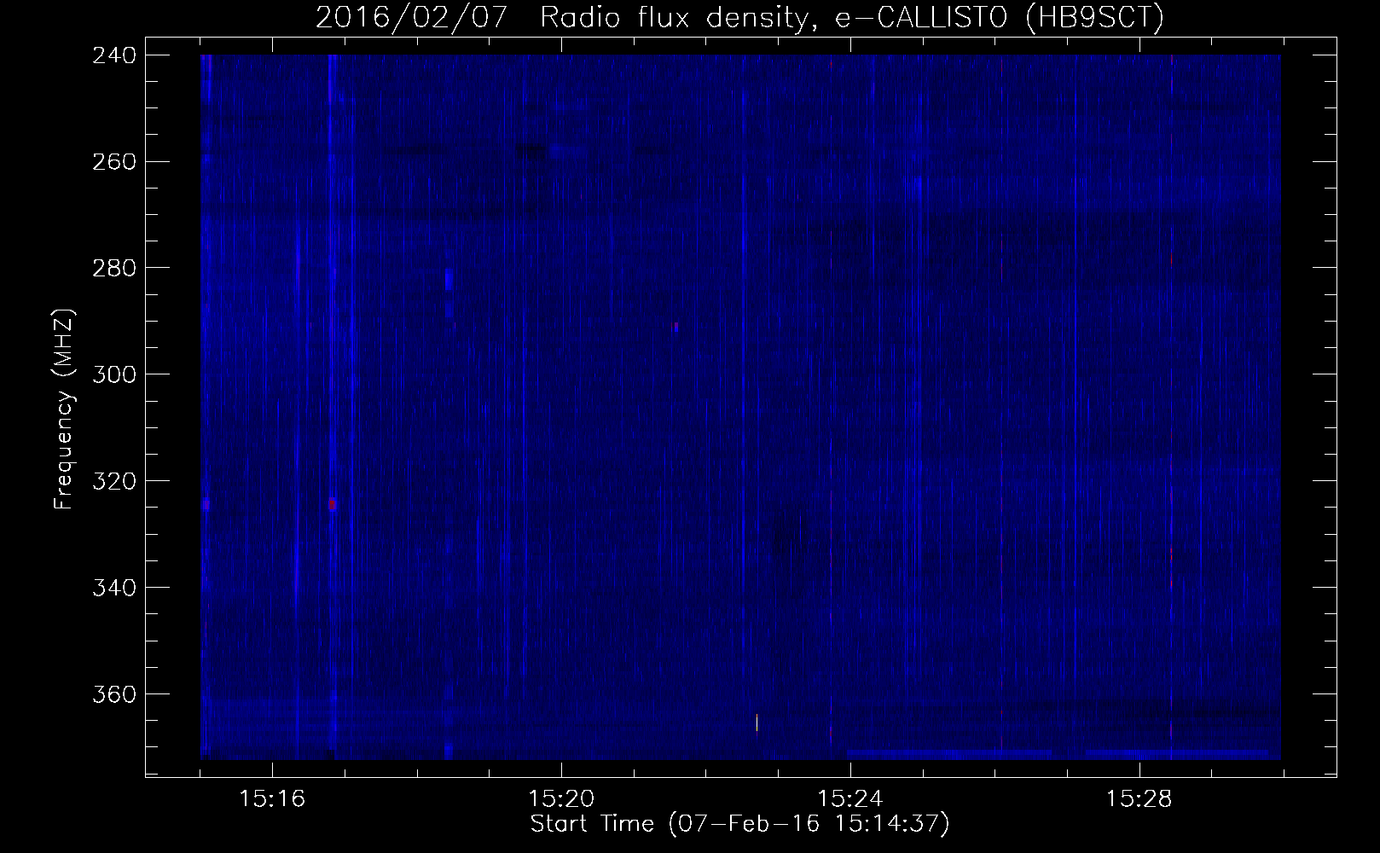The width and height of the screenshot is (1380, 853).
Task: Click the 260 frequency tick label
Action: tap(113, 161)
